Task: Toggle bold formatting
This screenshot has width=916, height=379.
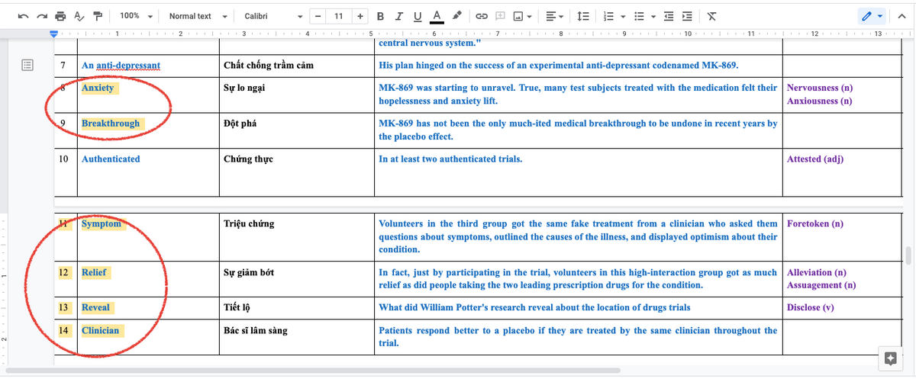Action: point(380,16)
